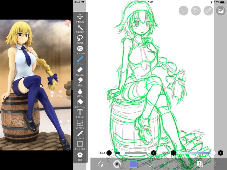Open the layers panel showing 6
This screenshot has width=227, height=170.
(x=200, y=164)
